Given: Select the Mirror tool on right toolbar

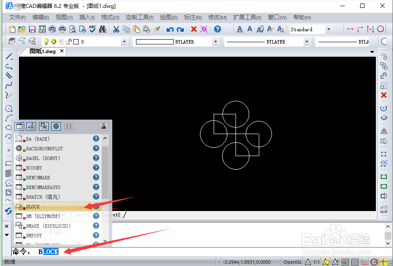Looking at the screenshot, I should (384, 131).
